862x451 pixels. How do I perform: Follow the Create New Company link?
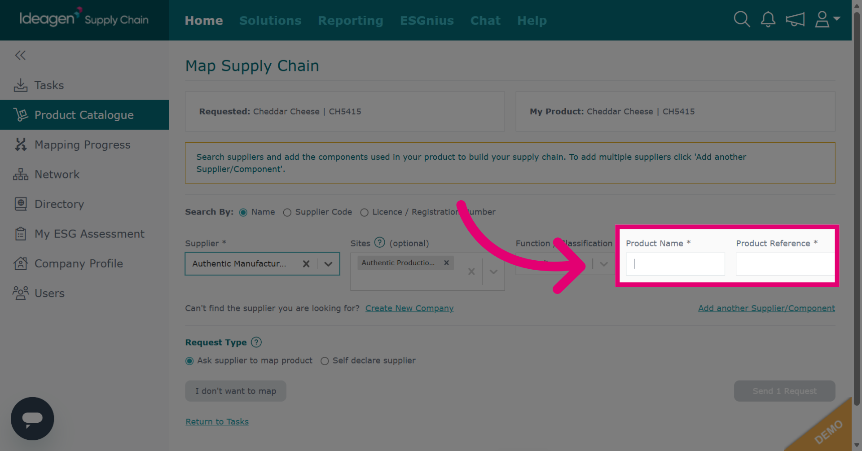(x=409, y=308)
